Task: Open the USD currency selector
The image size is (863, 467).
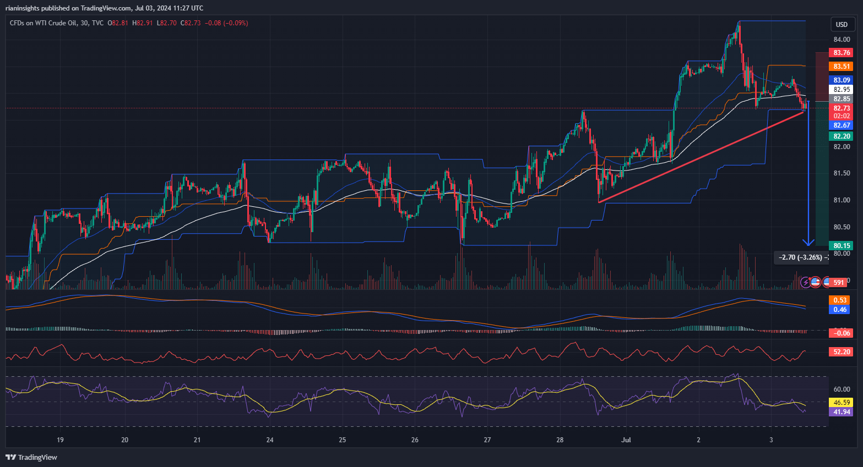Action: click(x=842, y=24)
